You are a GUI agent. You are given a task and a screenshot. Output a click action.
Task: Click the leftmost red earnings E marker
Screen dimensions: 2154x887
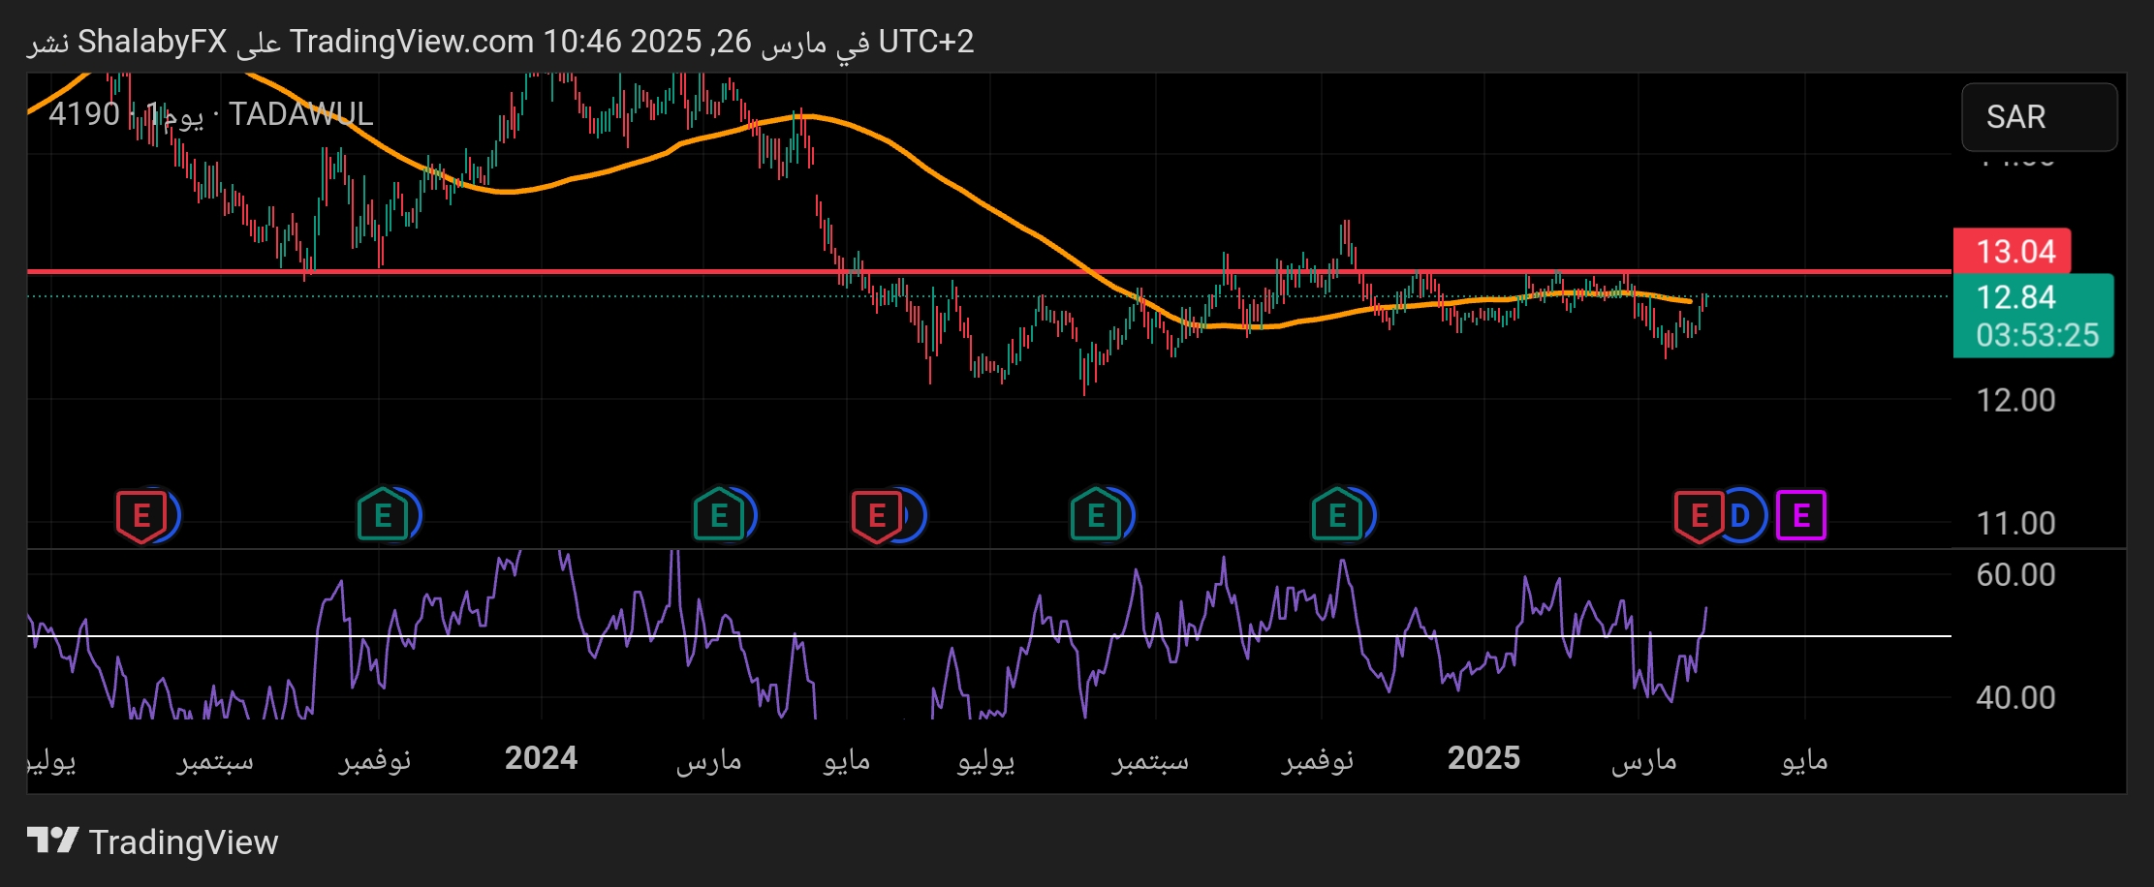coord(141,515)
